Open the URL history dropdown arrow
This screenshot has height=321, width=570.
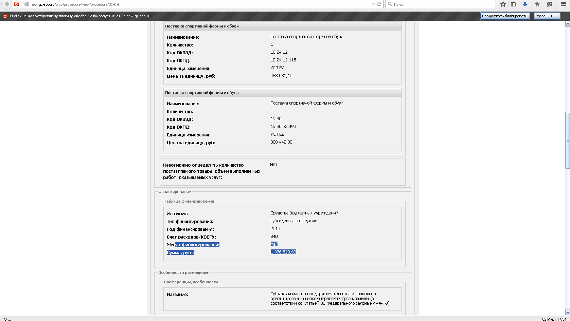(x=373, y=4)
